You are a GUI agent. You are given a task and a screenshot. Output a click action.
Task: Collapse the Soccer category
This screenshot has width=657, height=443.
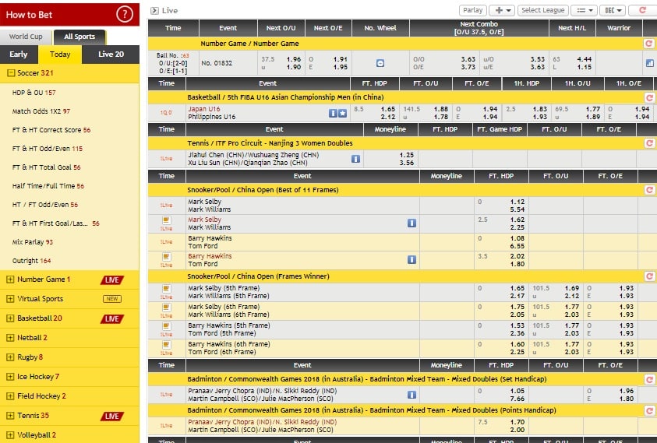point(10,73)
